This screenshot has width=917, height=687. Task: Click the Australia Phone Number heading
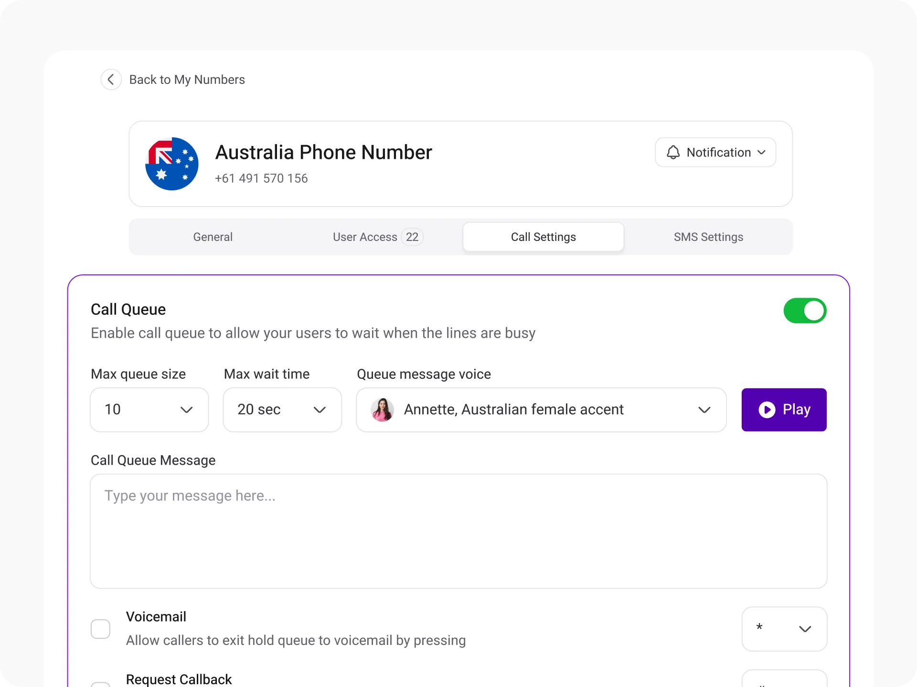pyautogui.click(x=323, y=152)
